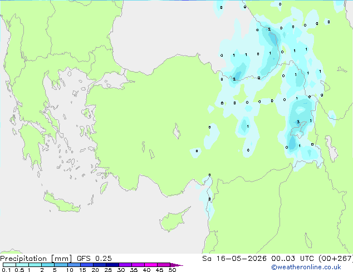Pick the legend swatch between 5 and 10
This screenshot has height=272, width=353.
[x=61, y=265]
